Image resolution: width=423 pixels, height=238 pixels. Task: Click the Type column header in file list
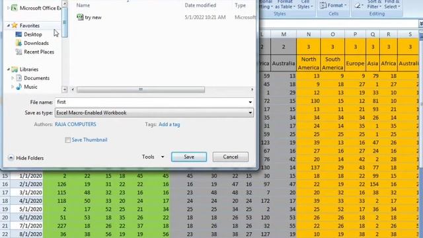pyautogui.click(x=240, y=5)
